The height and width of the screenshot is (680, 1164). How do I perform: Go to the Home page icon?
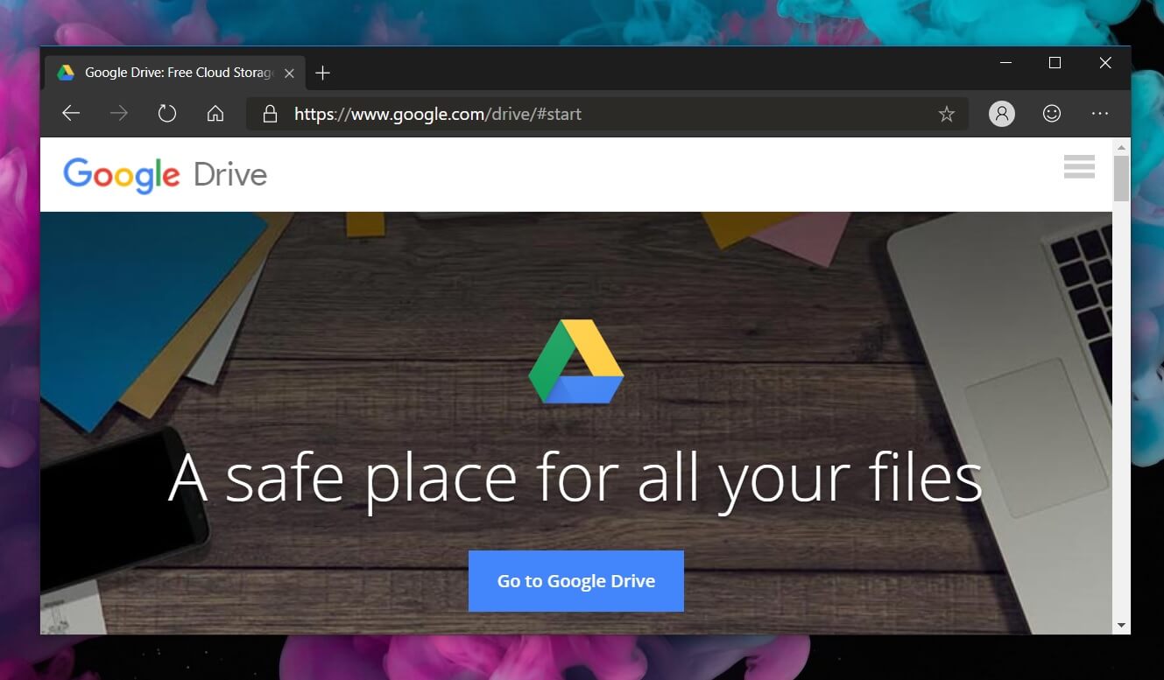click(215, 114)
